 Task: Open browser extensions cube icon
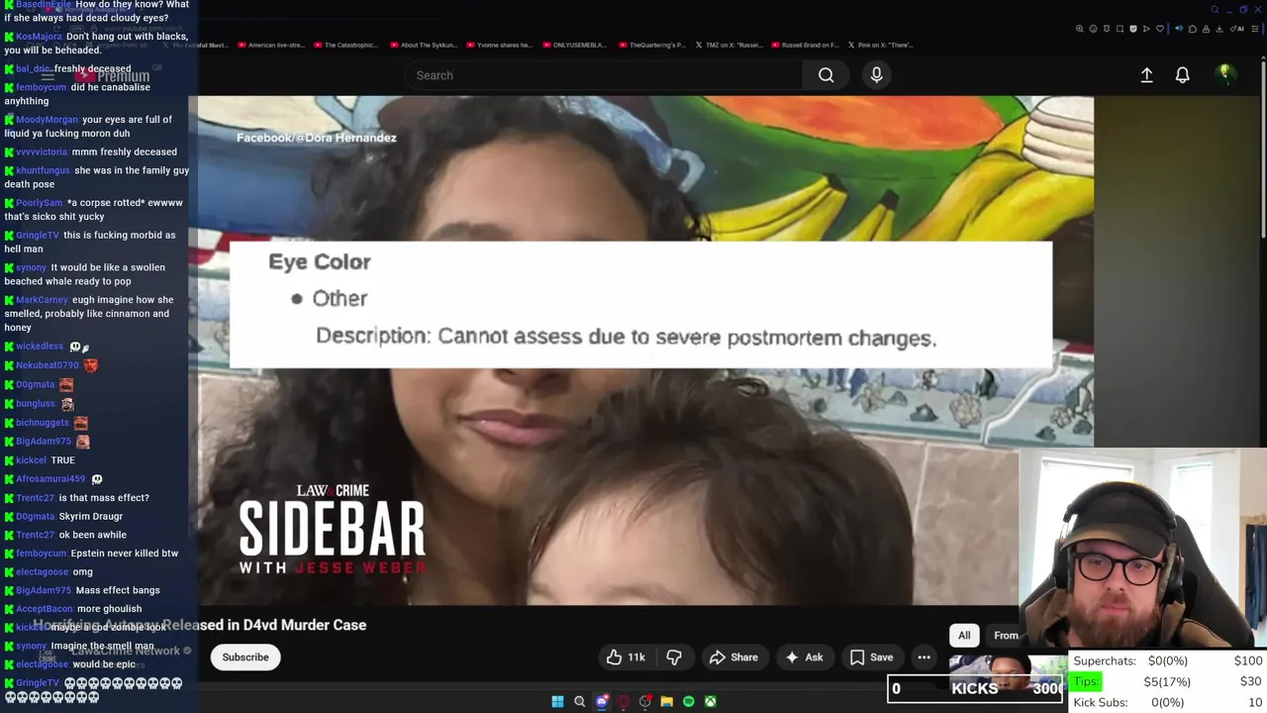pos(1193,29)
